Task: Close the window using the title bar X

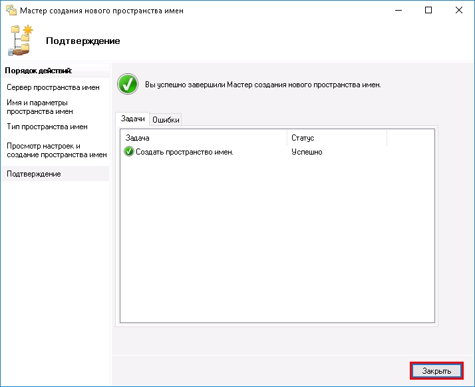Action: point(460,11)
